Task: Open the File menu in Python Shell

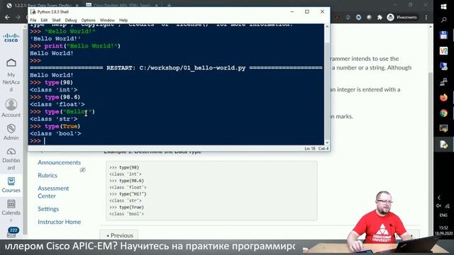Action: point(33,21)
